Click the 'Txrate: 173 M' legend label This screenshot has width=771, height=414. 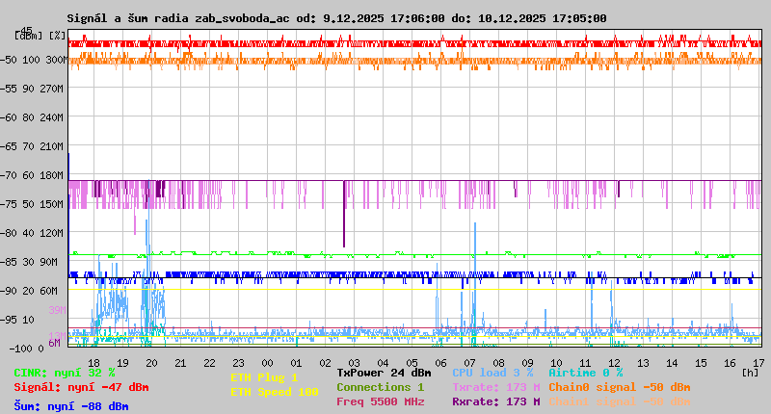click(496, 387)
